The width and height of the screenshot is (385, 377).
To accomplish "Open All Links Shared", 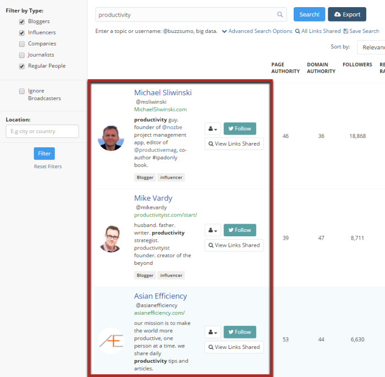I will [x=318, y=31].
